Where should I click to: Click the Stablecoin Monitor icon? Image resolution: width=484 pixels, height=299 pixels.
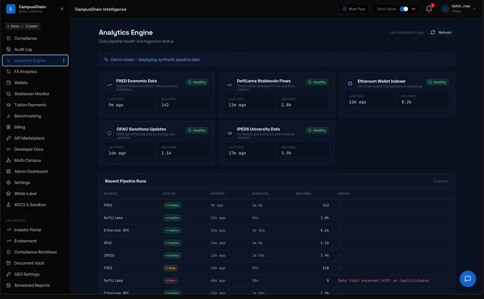[9, 94]
